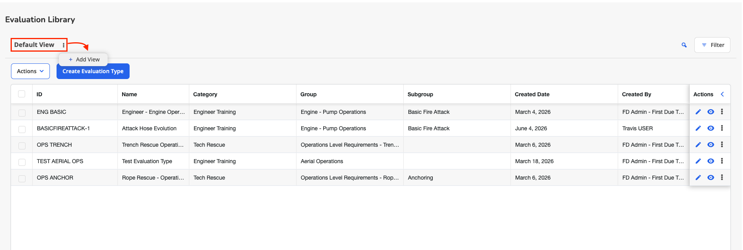Check the TEST AERIAL OPS row checkbox

pos(22,162)
